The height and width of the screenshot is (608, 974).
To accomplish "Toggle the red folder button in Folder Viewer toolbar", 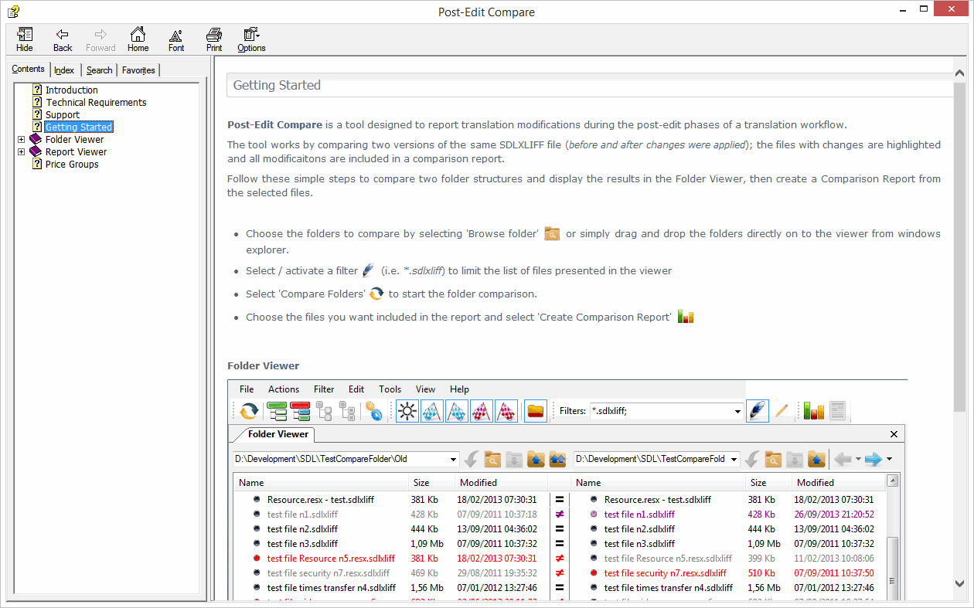I will tap(535, 411).
